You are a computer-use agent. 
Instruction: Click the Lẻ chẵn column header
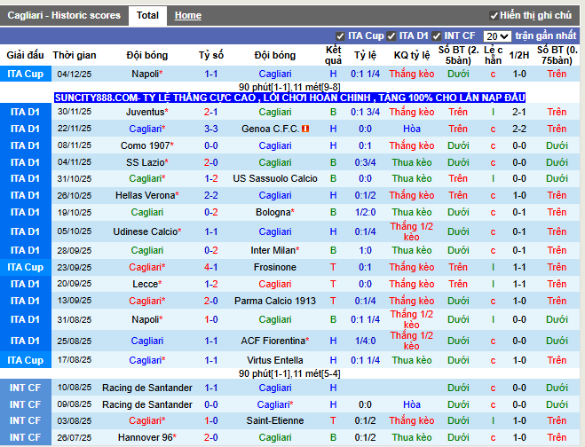point(493,55)
